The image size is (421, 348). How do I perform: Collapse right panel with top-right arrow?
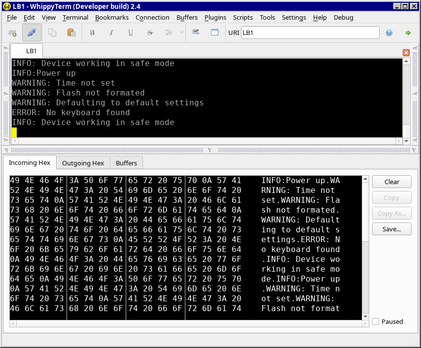coord(415,48)
